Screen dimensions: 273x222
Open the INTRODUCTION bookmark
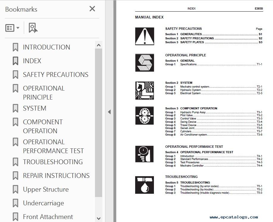coord(46,47)
